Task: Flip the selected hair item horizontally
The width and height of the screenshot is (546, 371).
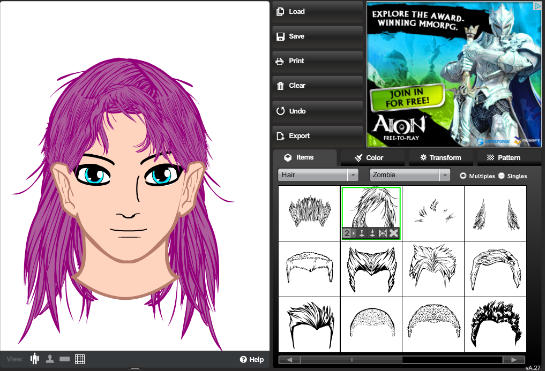Action: point(383,233)
